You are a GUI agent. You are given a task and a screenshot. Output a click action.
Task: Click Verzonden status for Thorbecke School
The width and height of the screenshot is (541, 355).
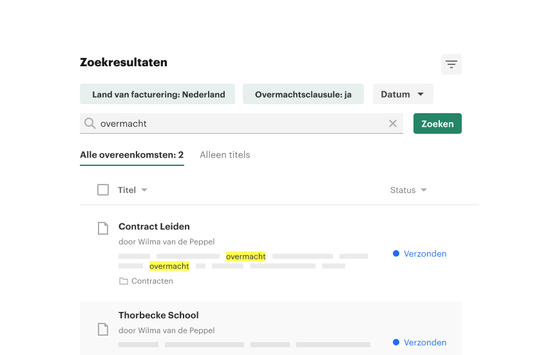[425, 342]
